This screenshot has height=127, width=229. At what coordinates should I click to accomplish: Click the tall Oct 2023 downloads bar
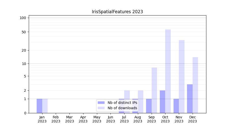click(x=168, y=71)
